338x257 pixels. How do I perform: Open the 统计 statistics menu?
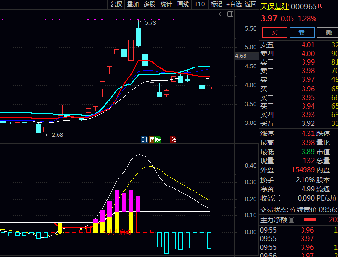tap(166, 4)
